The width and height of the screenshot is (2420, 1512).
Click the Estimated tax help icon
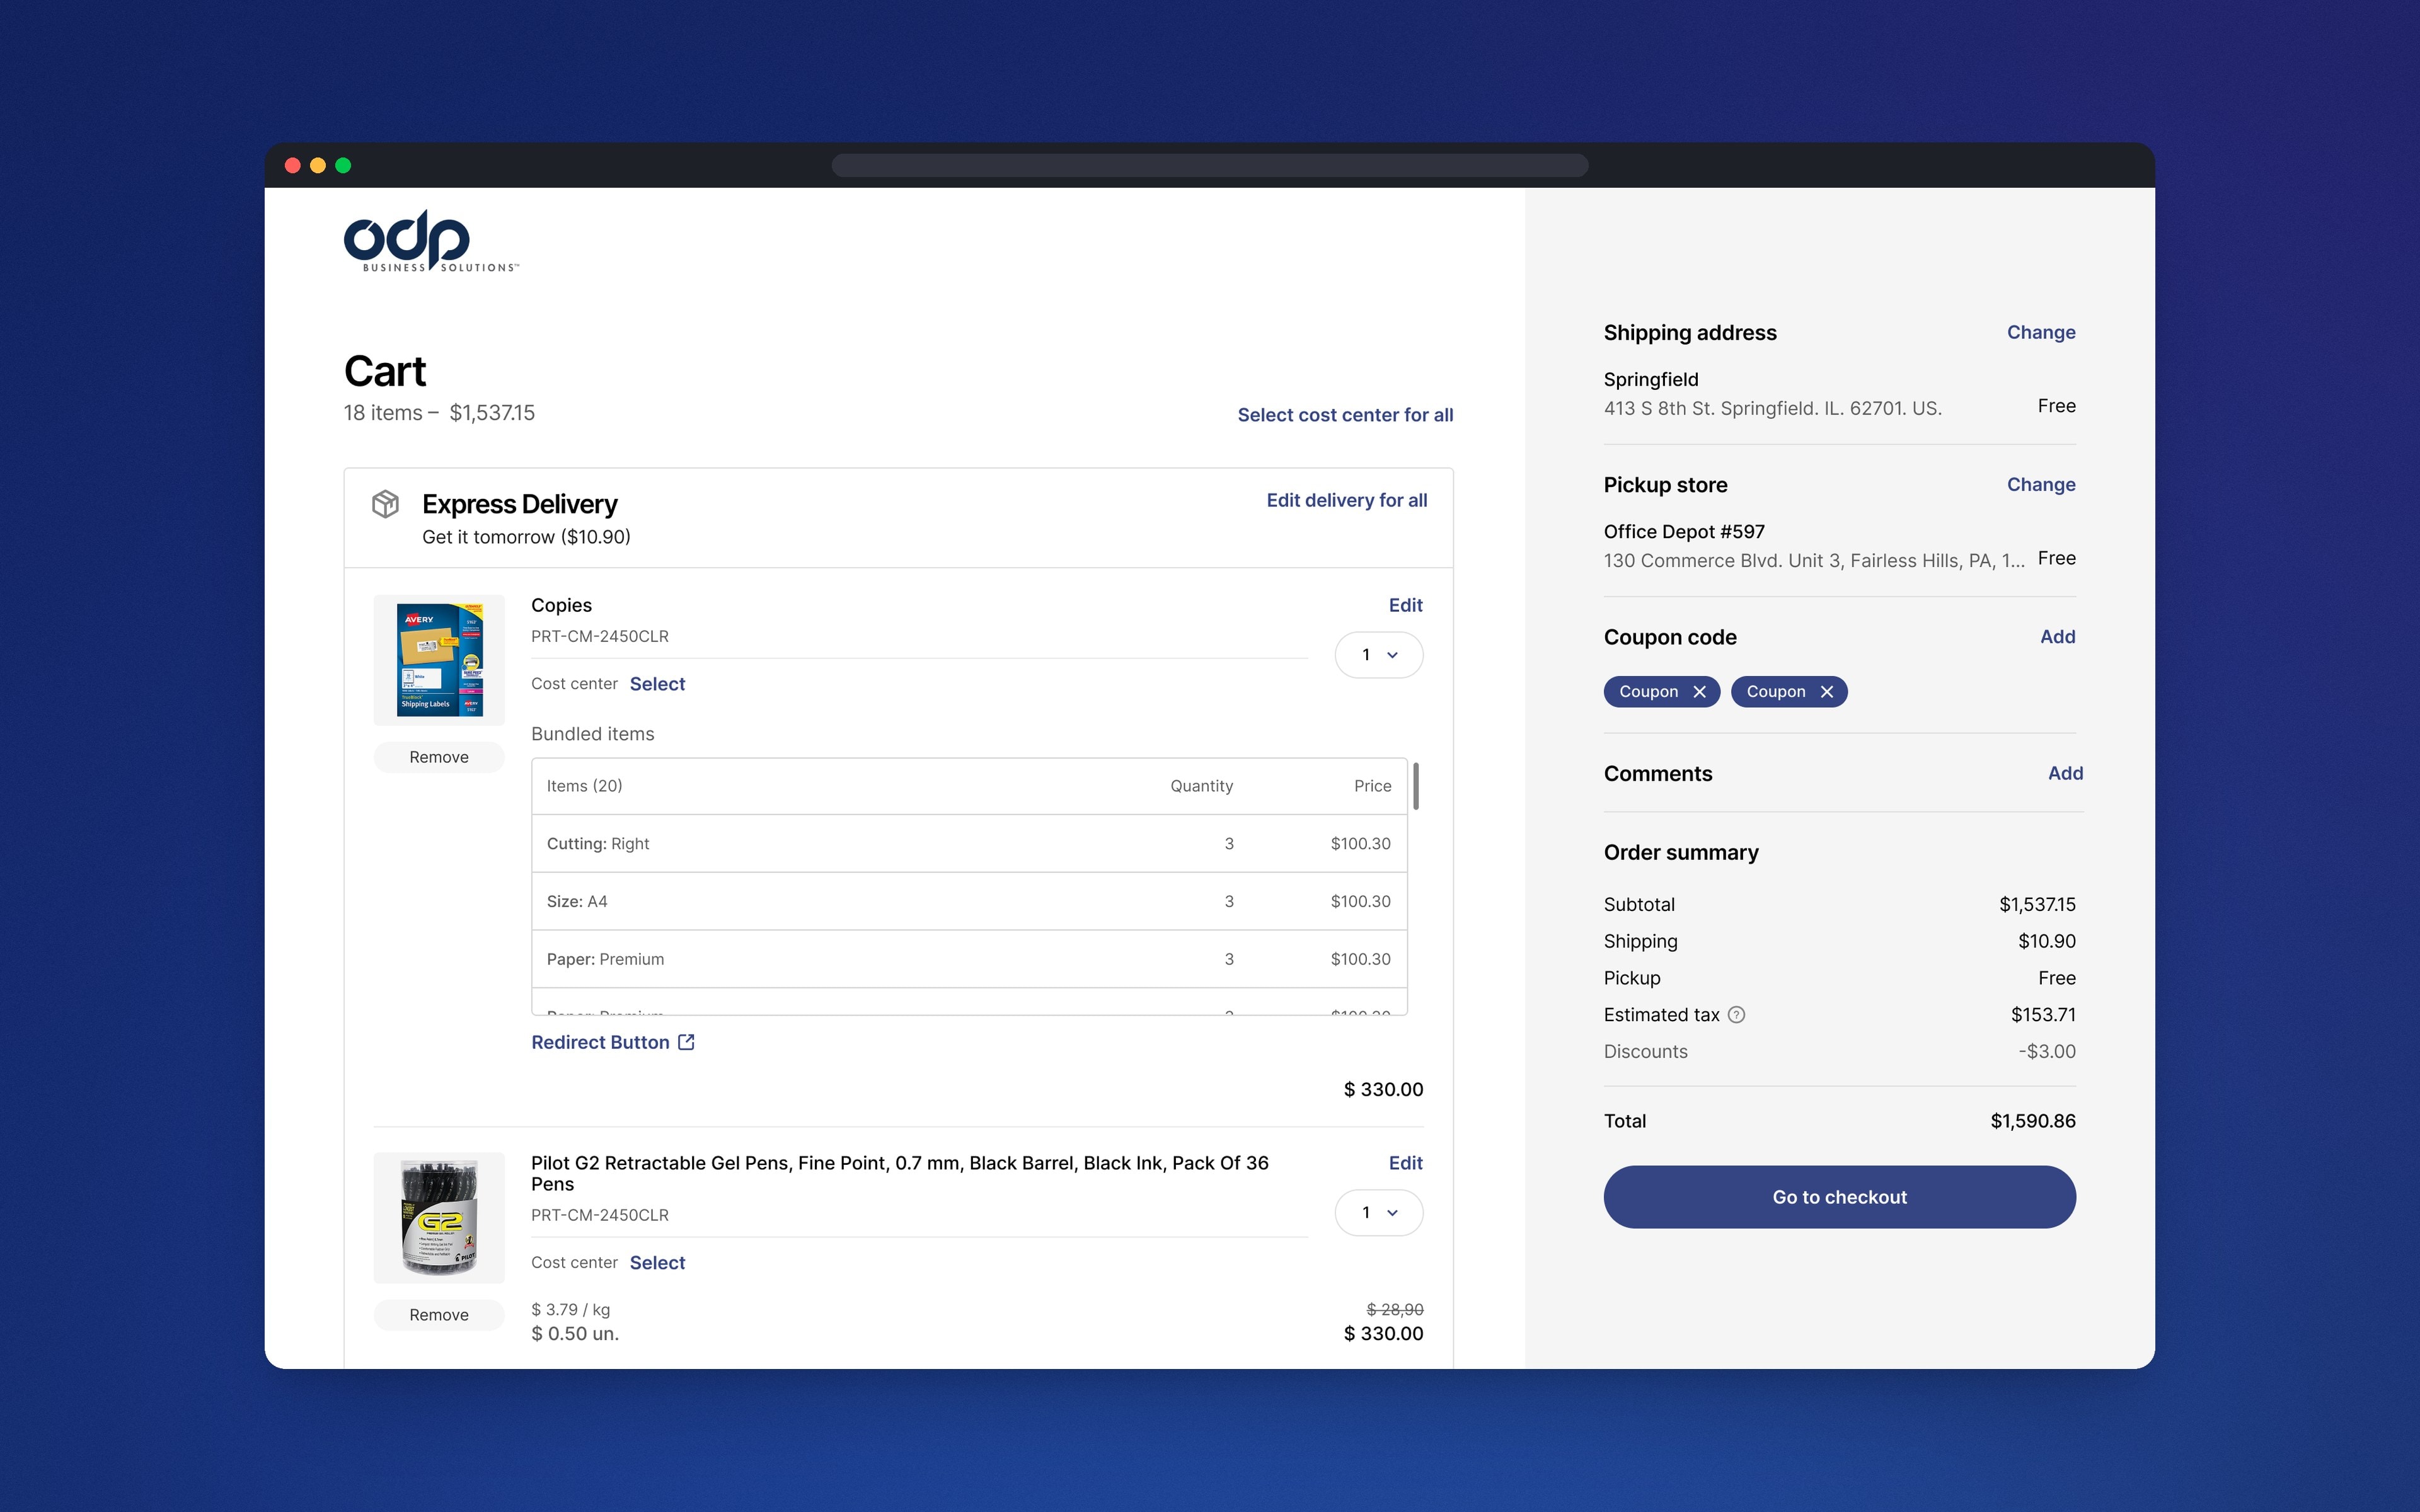click(1737, 1015)
